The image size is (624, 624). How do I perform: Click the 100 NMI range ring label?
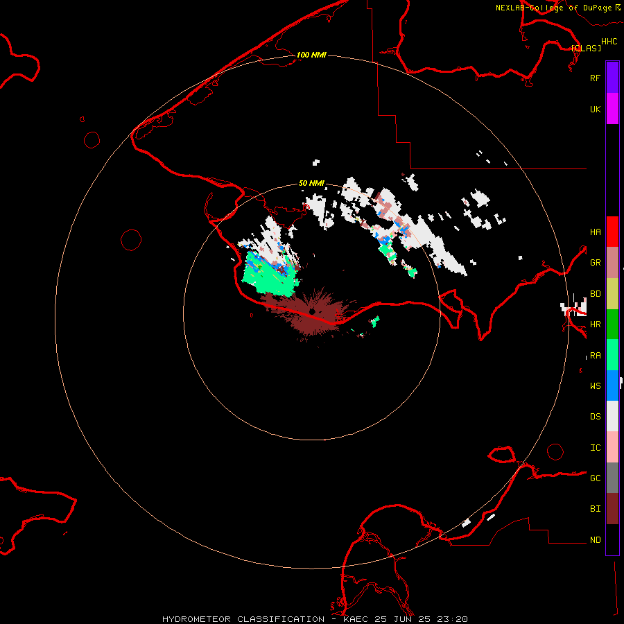(311, 55)
